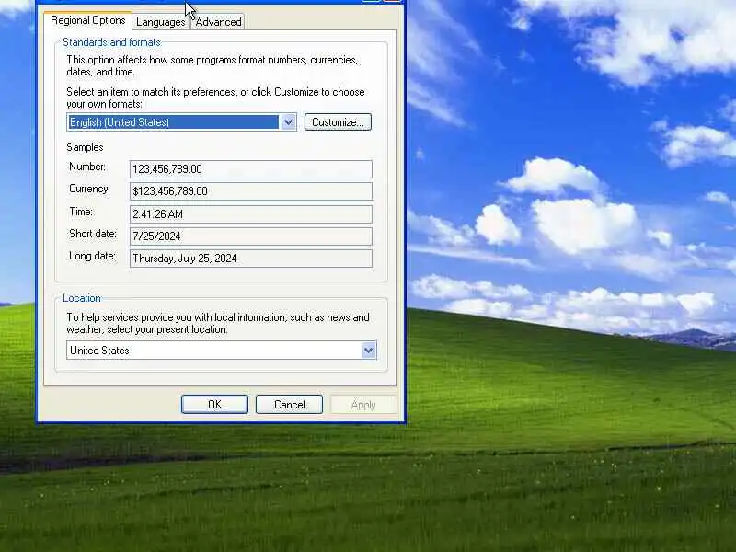The height and width of the screenshot is (552, 736).
Task: Dismiss the dialog with Cancel
Action: [x=289, y=405]
